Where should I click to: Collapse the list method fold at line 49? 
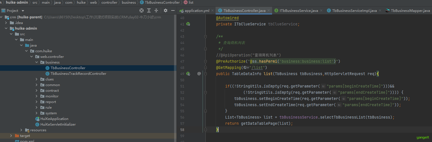[x=206, y=74]
